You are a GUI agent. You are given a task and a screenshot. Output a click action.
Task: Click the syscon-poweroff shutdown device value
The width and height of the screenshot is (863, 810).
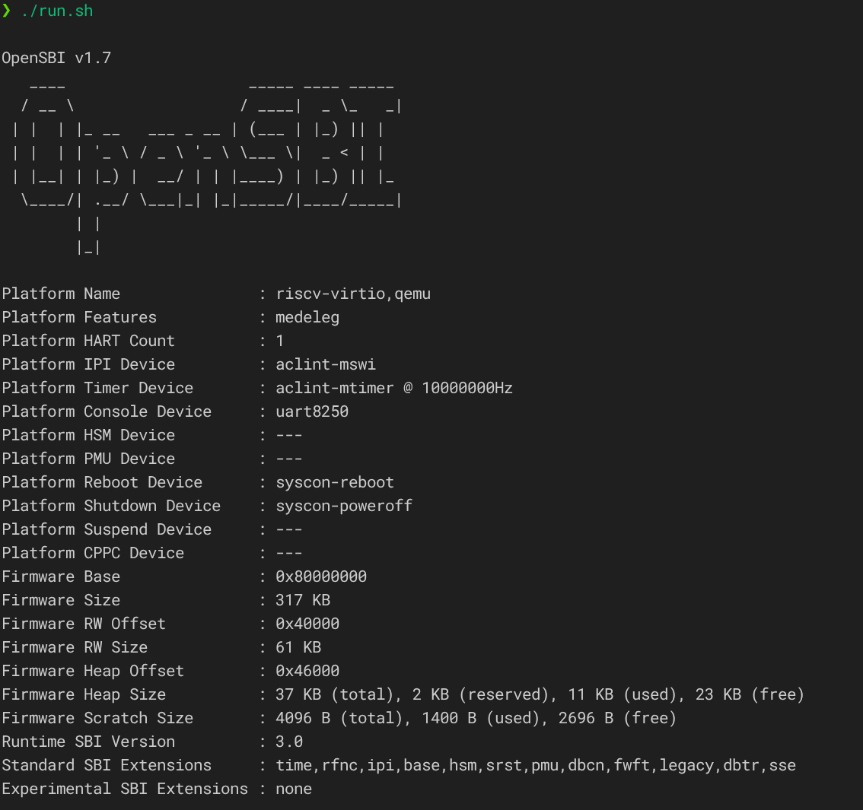pos(344,506)
